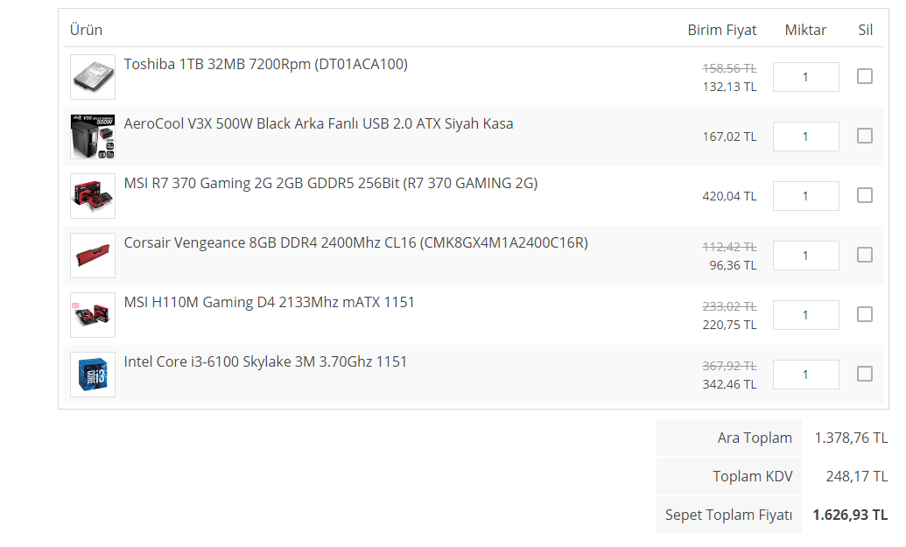Screen dimensions: 906x547
Task: Click the Miktar column header
Action: 805,30
